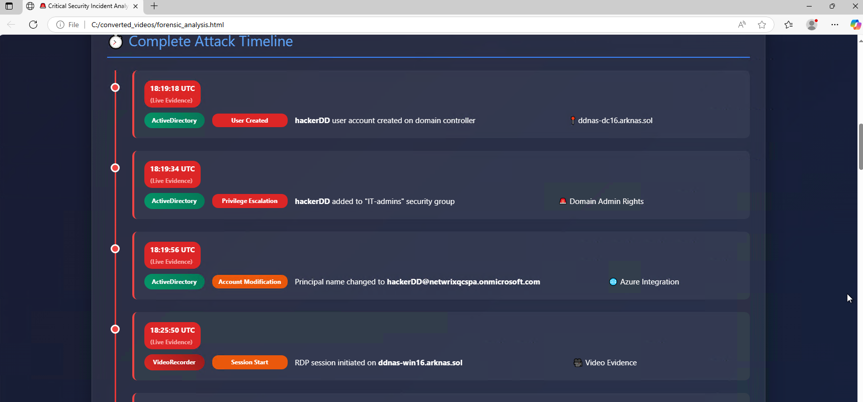Select the 18:19:56 UTC timeline marker dot

tap(115, 249)
